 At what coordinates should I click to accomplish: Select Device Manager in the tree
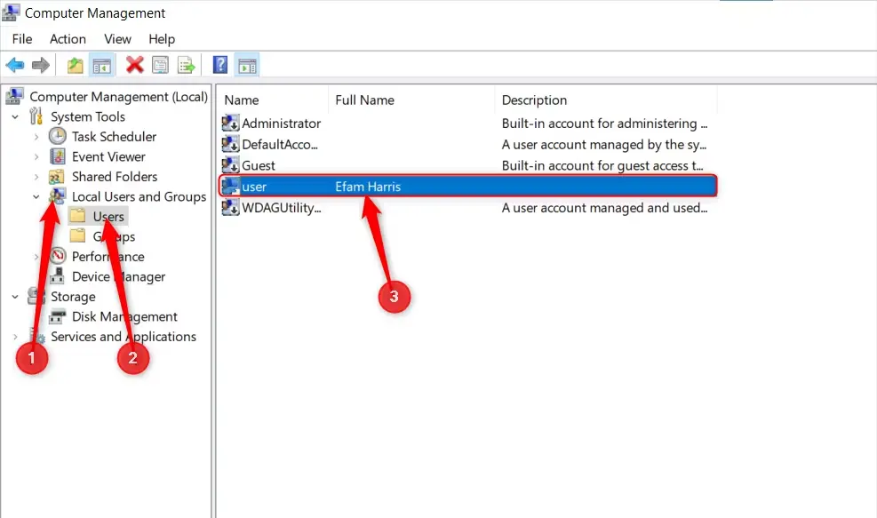(x=118, y=276)
